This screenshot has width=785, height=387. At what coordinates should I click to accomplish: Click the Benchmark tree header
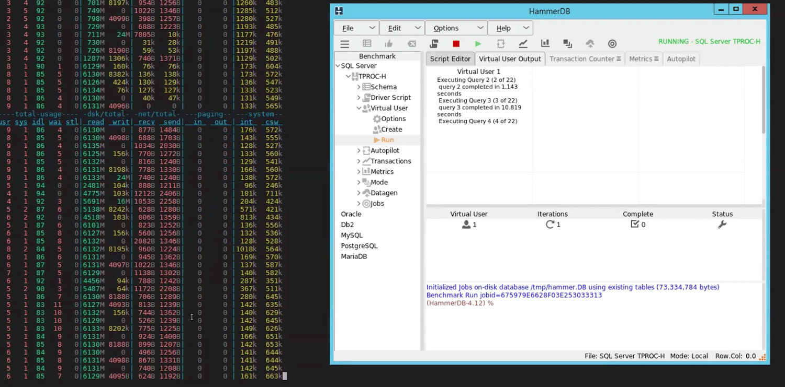pyautogui.click(x=377, y=56)
